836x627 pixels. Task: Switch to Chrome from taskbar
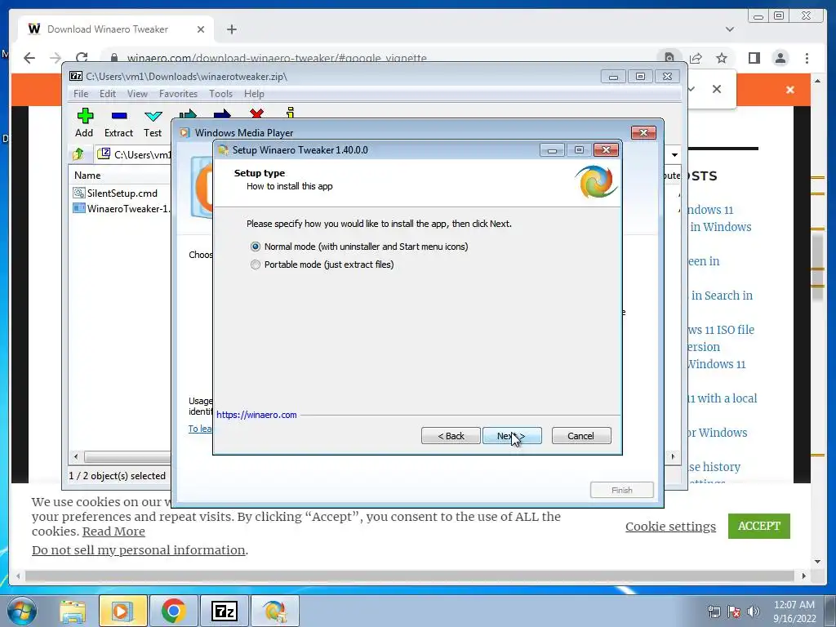173,611
